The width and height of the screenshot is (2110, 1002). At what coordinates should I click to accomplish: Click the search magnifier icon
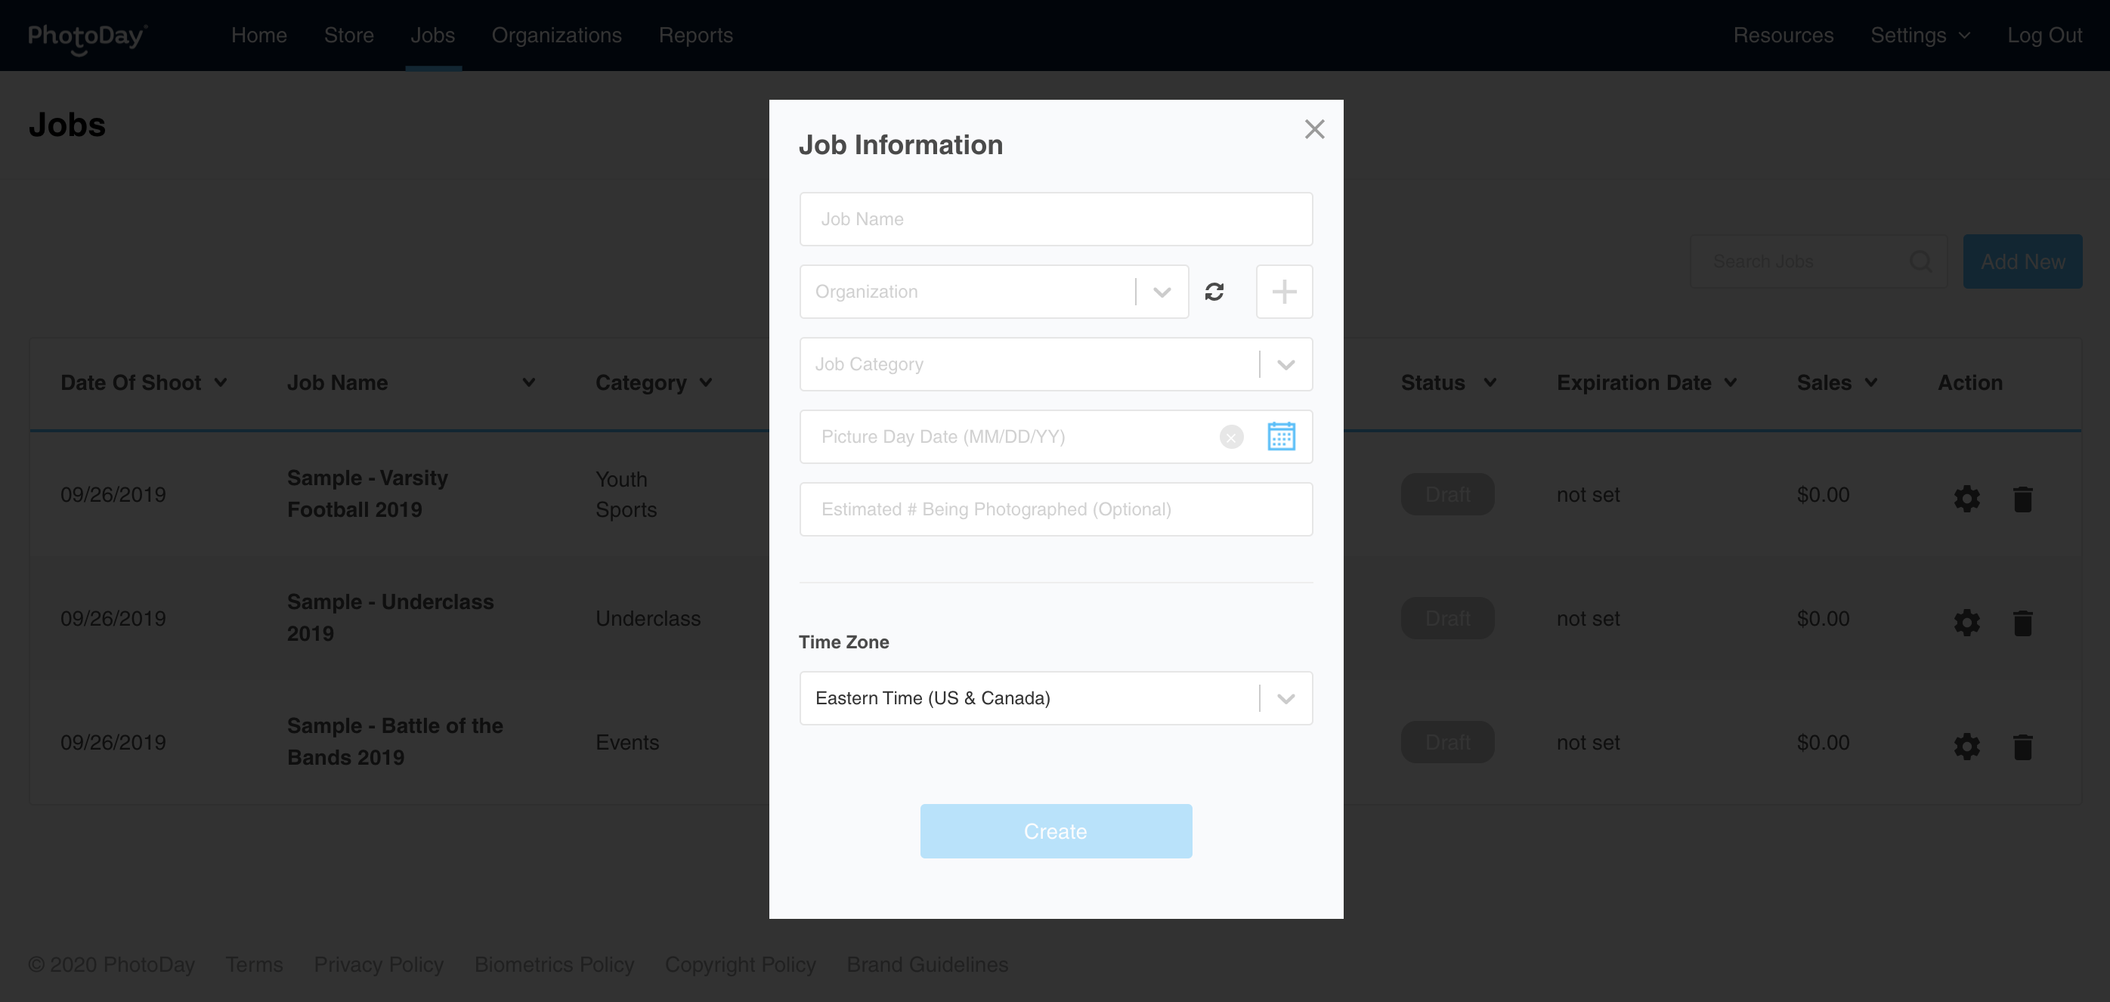(1920, 261)
